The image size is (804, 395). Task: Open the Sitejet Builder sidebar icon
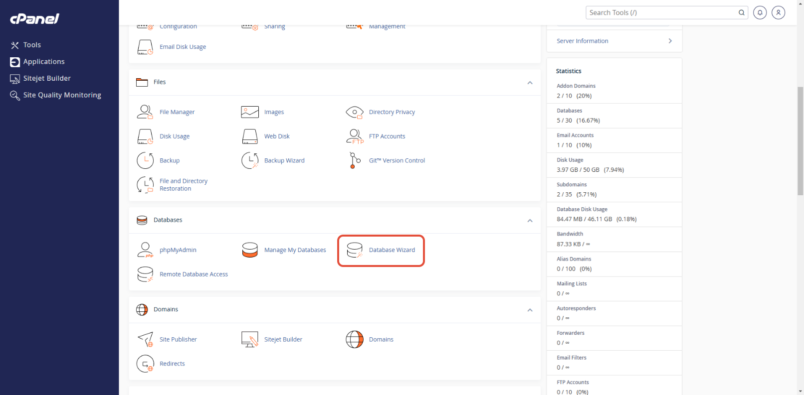(15, 79)
